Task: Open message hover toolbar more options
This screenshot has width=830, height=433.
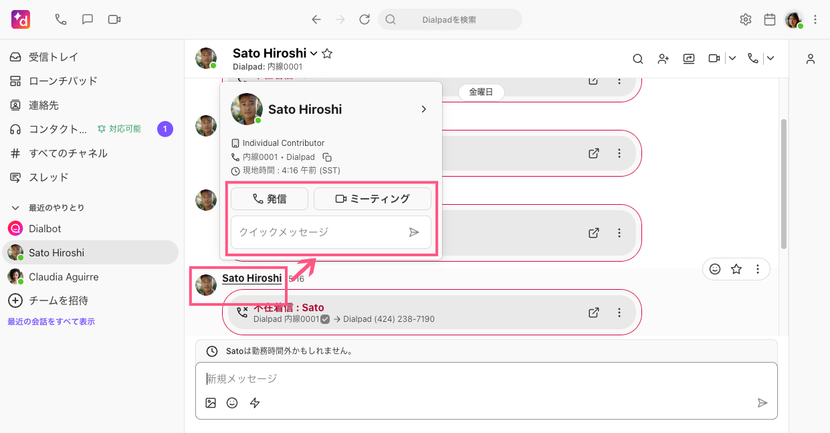Action: 758,269
